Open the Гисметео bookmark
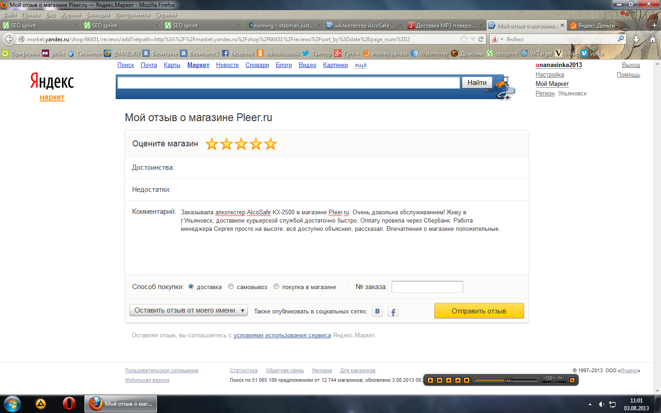This screenshot has width=661, height=413. pyautogui.click(x=84, y=54)
